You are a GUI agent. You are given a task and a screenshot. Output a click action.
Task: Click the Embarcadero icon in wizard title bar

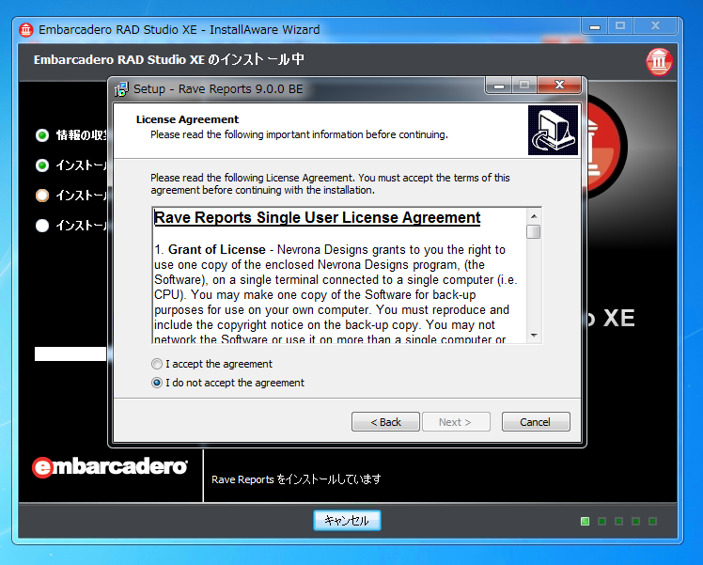26,30
